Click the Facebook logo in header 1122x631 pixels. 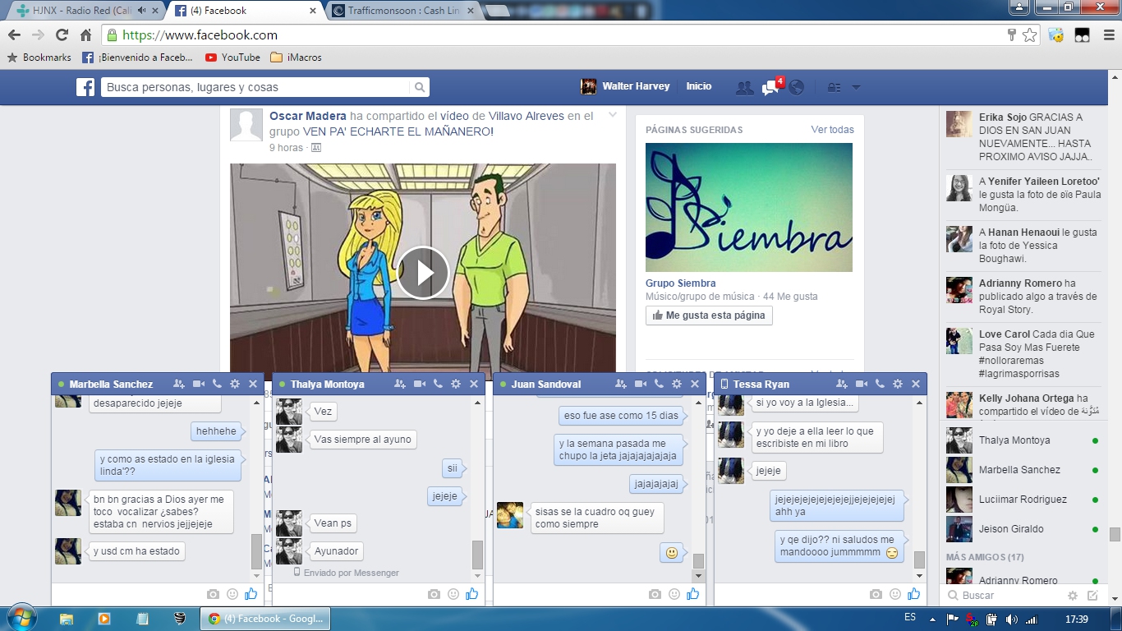click(x=85, y=87)
